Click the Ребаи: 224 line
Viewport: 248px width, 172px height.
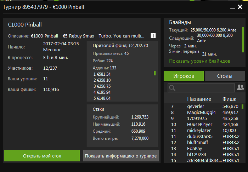(x=103, y=61)
